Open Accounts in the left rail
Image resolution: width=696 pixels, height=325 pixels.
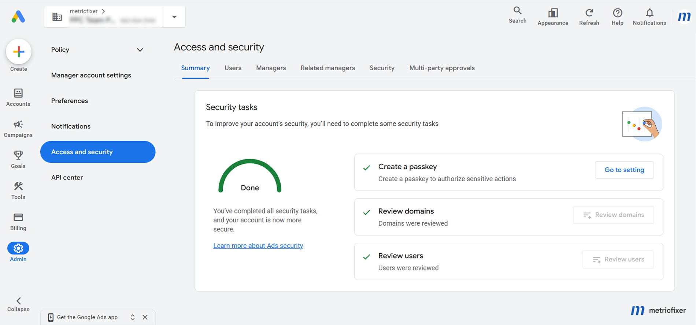tap(18, 97)
